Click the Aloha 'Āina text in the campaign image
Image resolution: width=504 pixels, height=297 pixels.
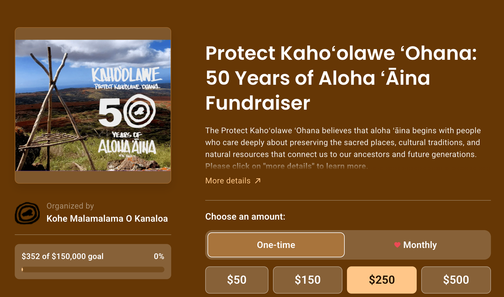127,147
